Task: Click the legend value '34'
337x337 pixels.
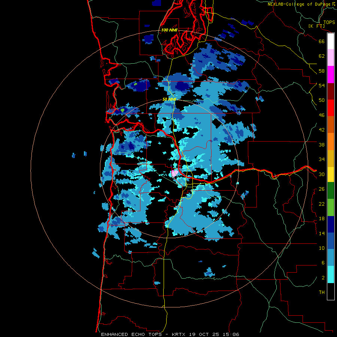Action: point(322,160)
